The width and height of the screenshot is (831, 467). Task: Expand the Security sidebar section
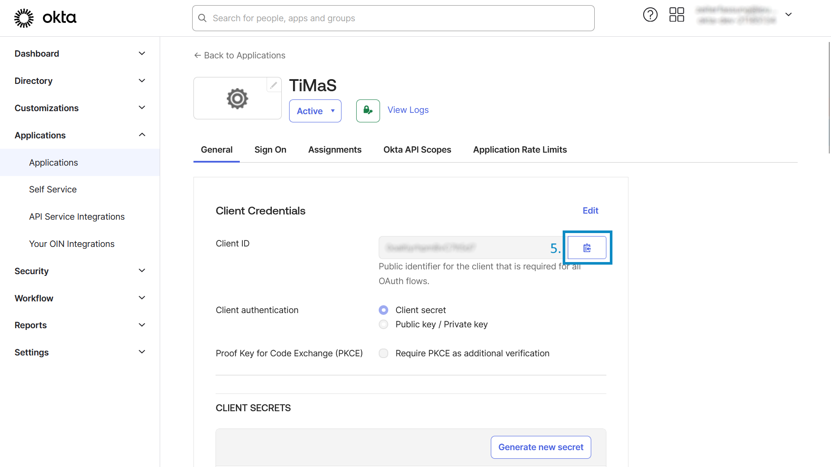pos(80,271)
